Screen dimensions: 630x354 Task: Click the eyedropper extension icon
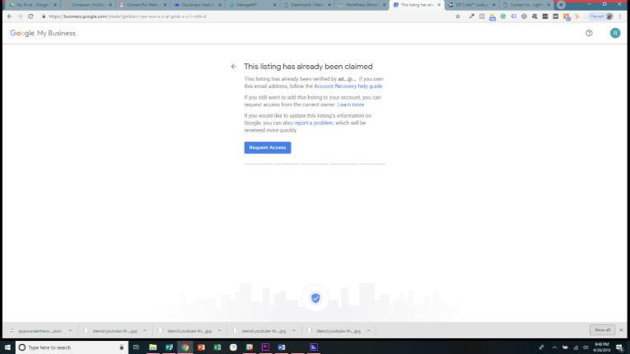click(471, 16)
